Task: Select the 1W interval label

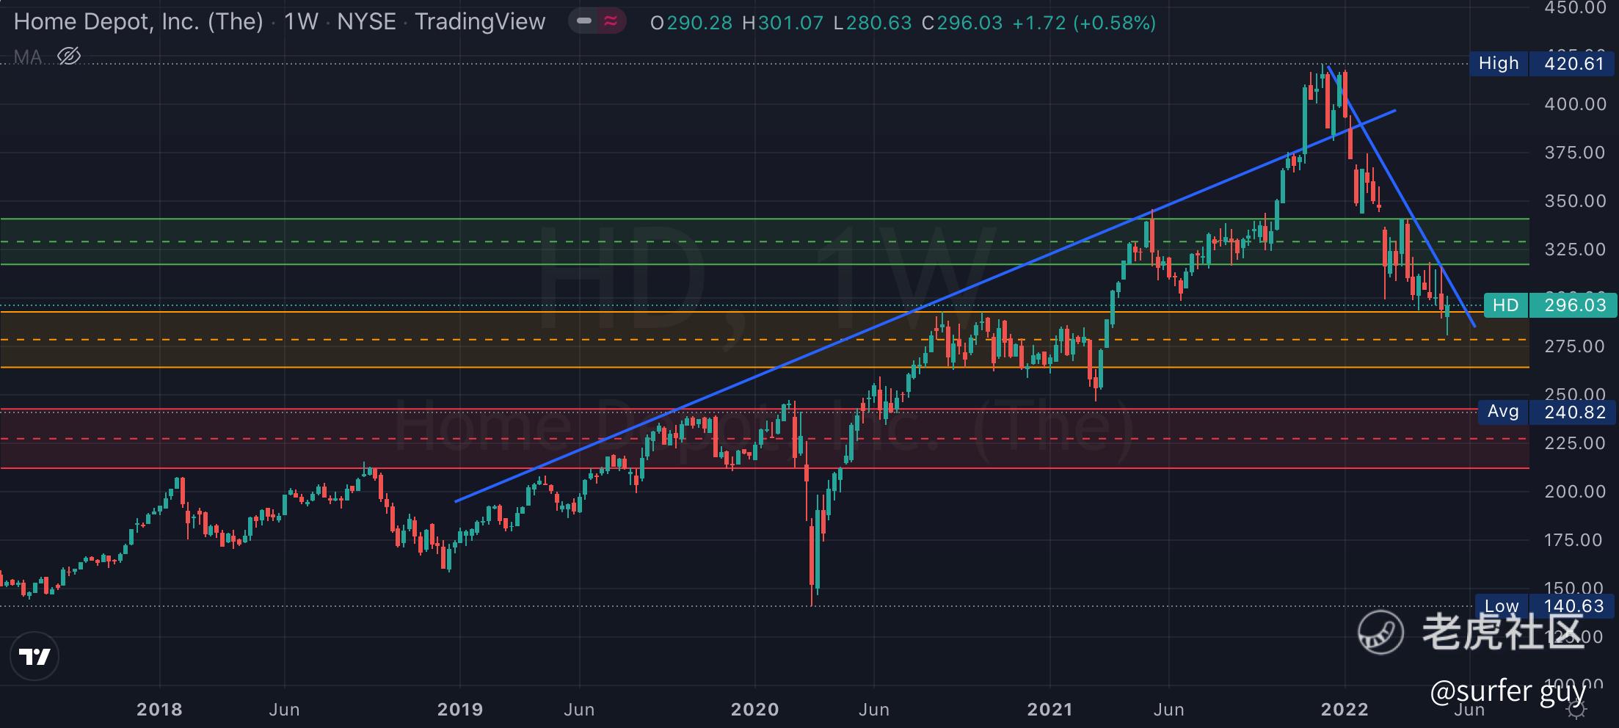Action: (301, 22)
